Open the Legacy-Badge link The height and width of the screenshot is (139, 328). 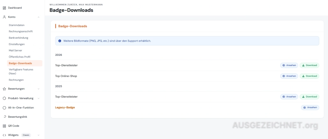pos(65,108)
